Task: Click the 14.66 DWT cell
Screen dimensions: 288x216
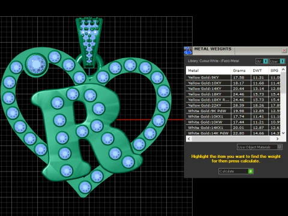Action: (259, 133)
